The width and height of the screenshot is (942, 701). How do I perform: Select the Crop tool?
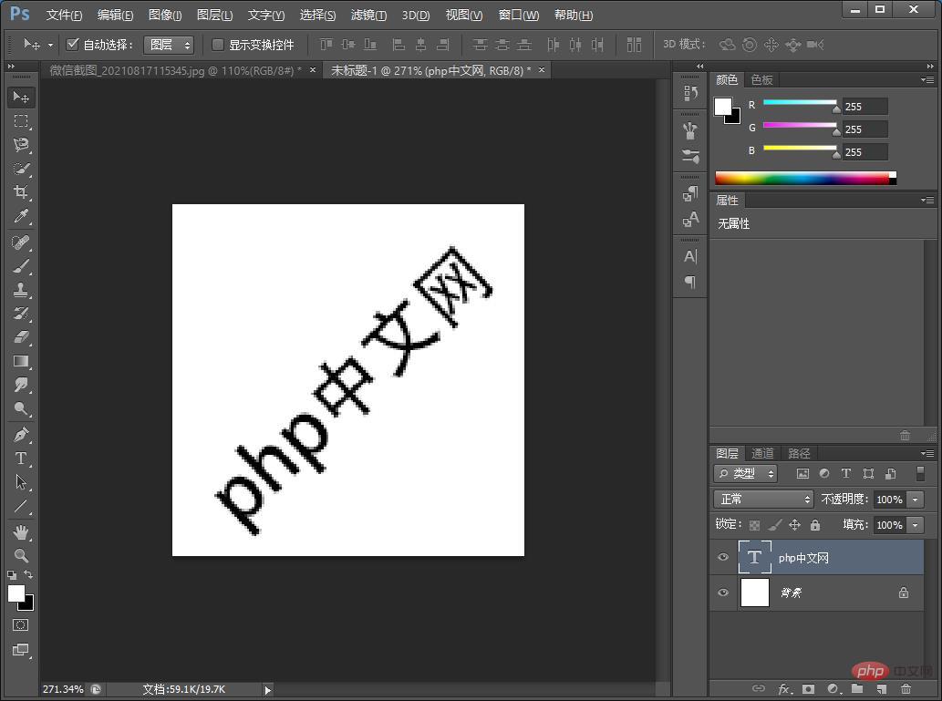[x=20, y=192]
